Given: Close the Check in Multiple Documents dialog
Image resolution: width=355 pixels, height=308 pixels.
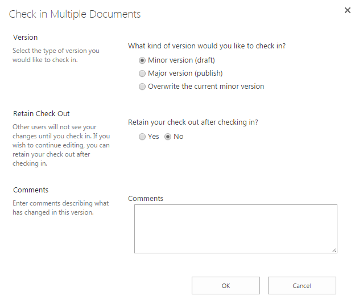Looking at the screenshot, I should point(347,10).
